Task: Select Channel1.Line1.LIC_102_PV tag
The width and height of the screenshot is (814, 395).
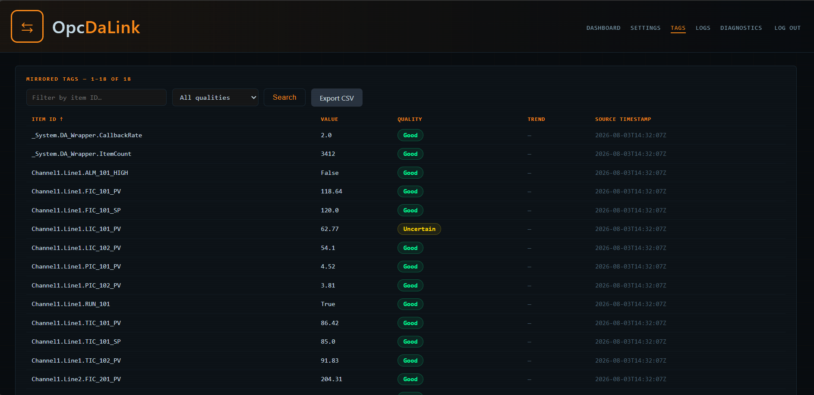Action: coord(76,248)
